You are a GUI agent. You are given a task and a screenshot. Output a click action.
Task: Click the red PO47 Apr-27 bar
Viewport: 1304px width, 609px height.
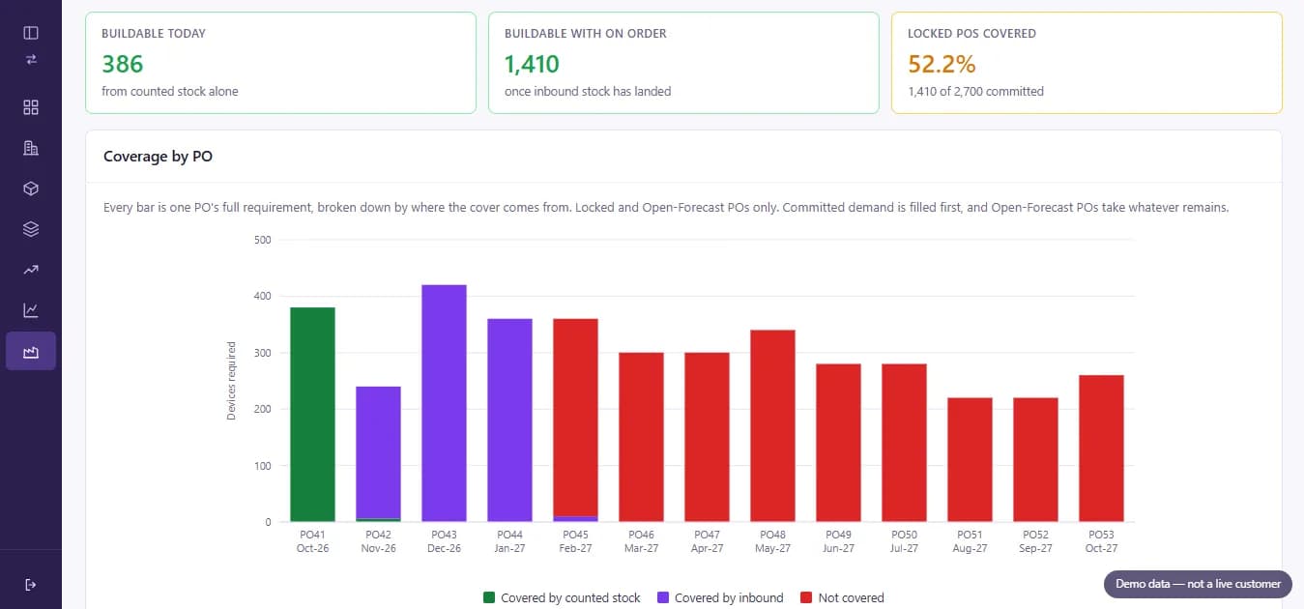(707, 437)
